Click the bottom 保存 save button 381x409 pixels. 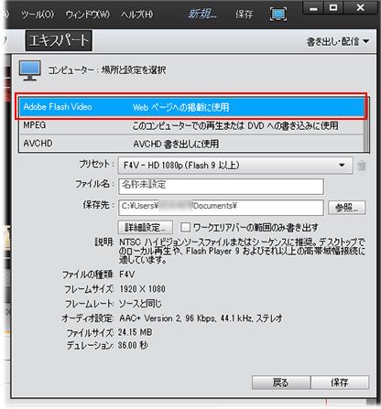[340, 382]
